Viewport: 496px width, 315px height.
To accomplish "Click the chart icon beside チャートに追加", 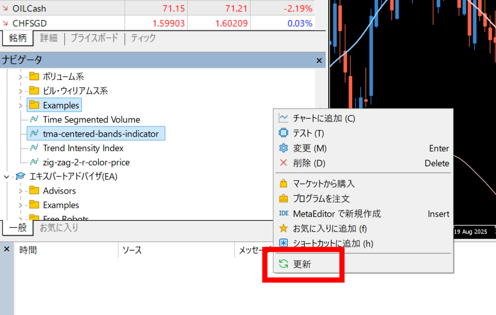I will 283,118.
